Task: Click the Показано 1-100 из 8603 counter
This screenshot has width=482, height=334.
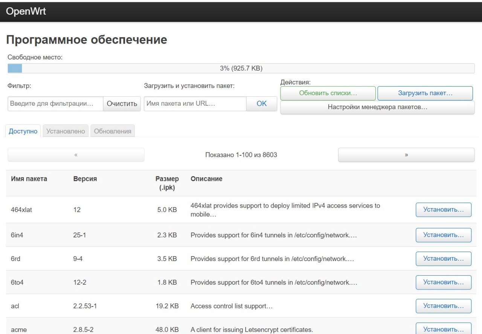Action: (241, 155)
